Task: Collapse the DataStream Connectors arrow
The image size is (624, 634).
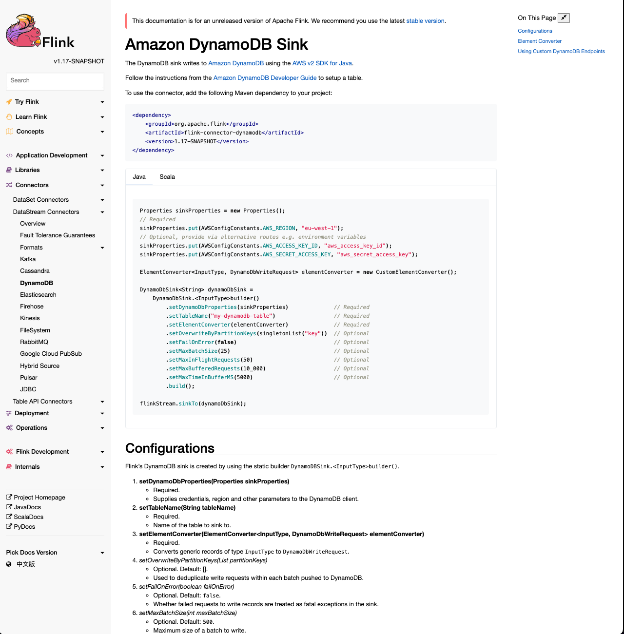Action: [102, 212]
